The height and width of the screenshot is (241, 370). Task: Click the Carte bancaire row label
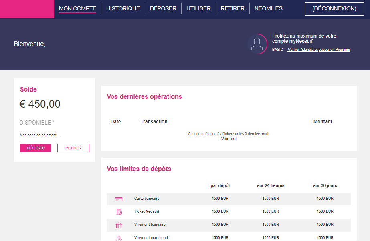(147, 199)
